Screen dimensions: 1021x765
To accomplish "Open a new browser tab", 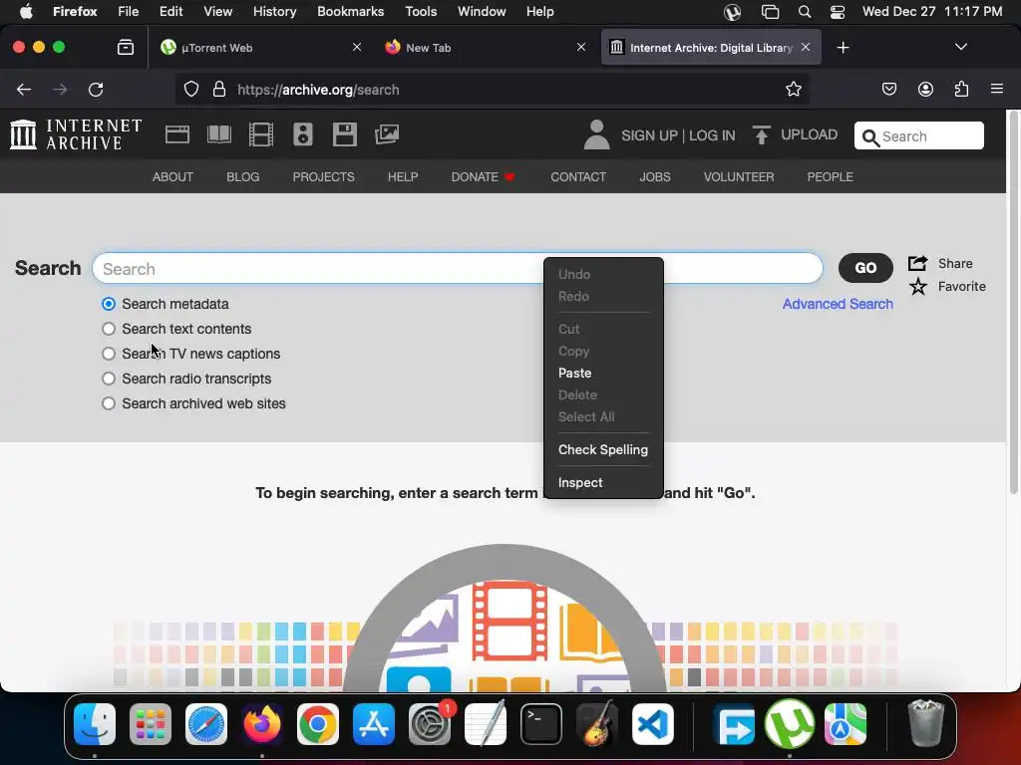I will [844, 48].
